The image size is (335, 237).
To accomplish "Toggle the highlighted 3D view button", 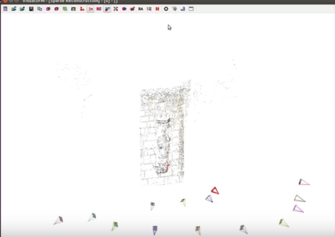I will (107, 9).
